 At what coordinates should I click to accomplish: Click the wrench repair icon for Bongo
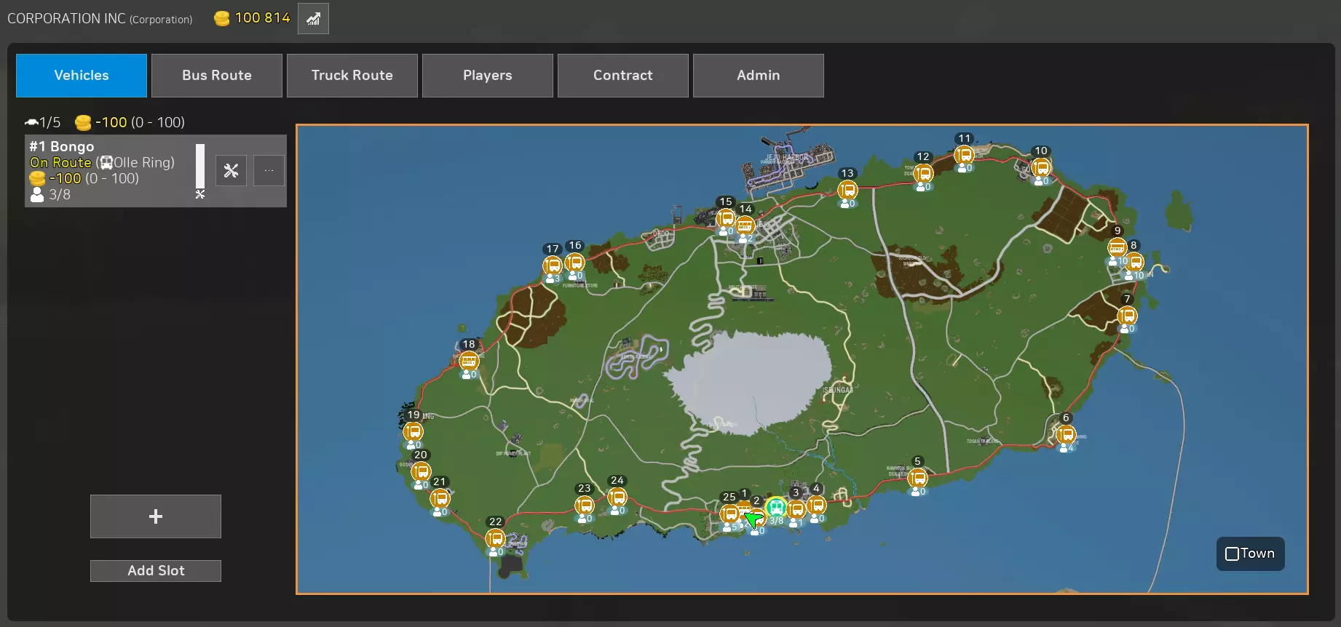(231, 171)
